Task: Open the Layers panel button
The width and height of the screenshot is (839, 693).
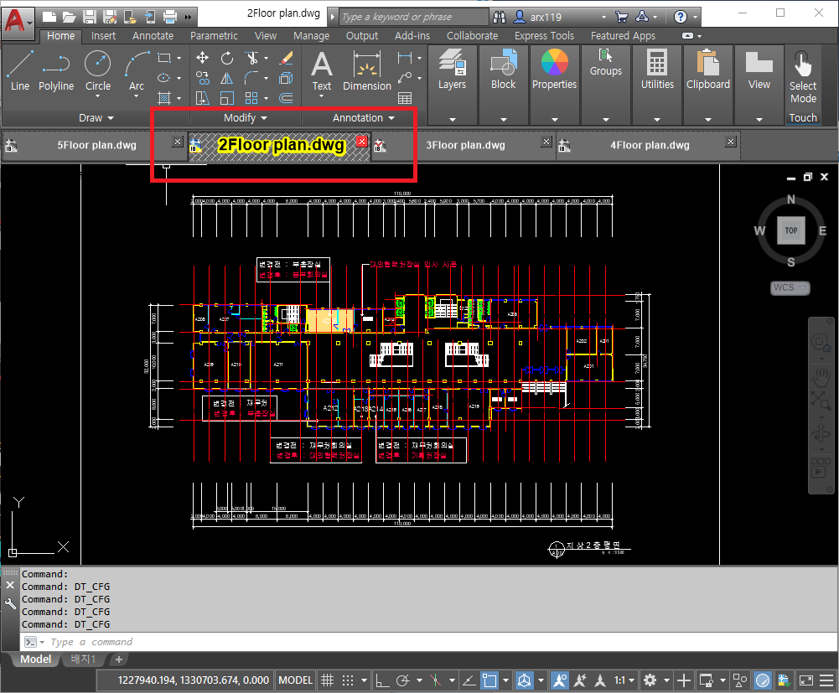Action: click(x=452, y=70)
